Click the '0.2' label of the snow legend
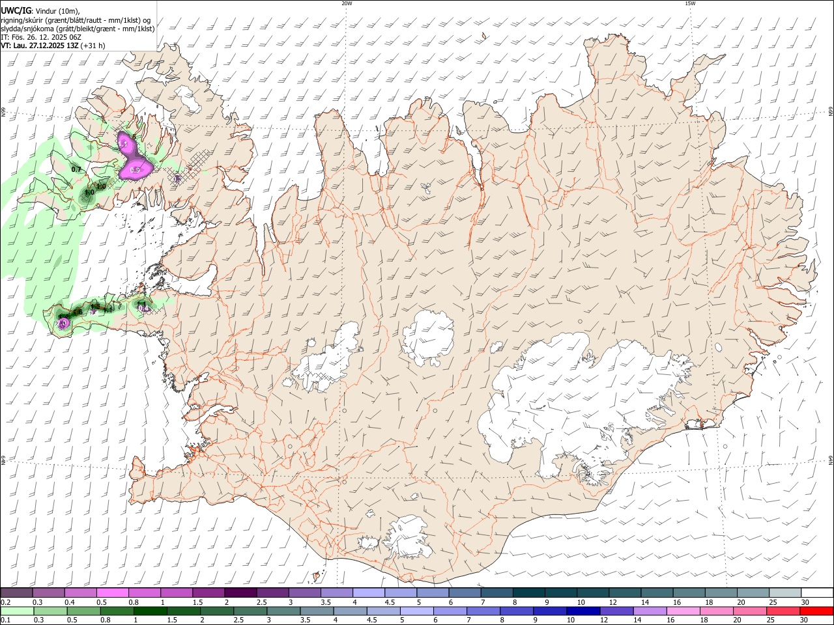834x625 pixels. tap(5, 602)
